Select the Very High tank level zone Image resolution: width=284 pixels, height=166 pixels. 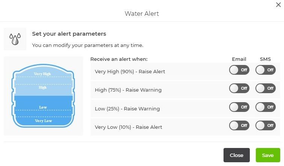pyautogui.click(x=42, y=74)
